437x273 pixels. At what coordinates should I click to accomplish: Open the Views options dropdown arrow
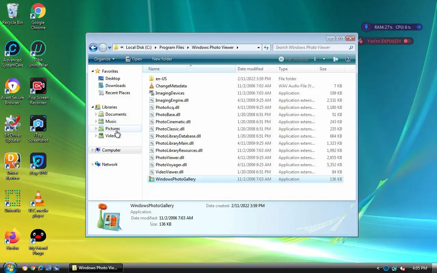pyautogui.click(x=324, y=59)
